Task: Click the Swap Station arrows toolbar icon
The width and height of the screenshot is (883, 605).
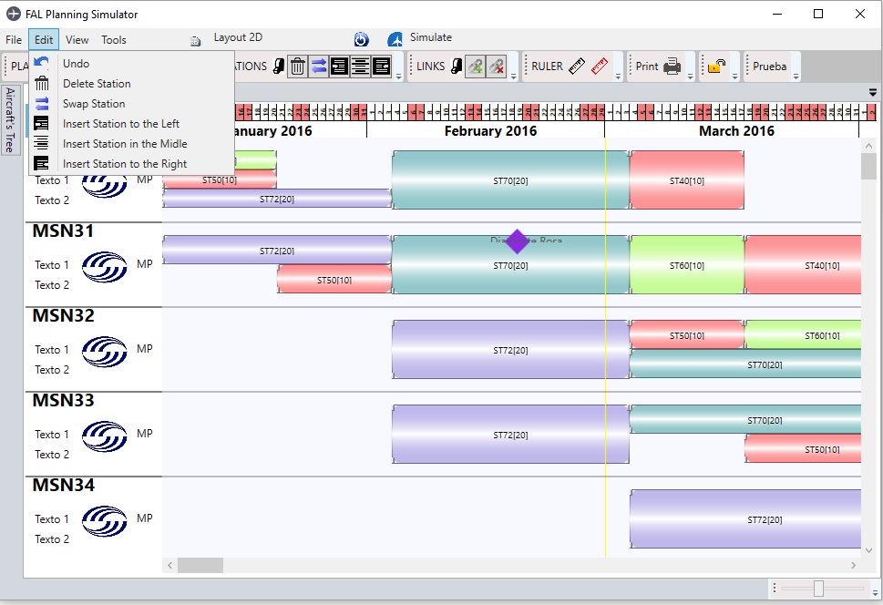Action: (x=318, y=67)
